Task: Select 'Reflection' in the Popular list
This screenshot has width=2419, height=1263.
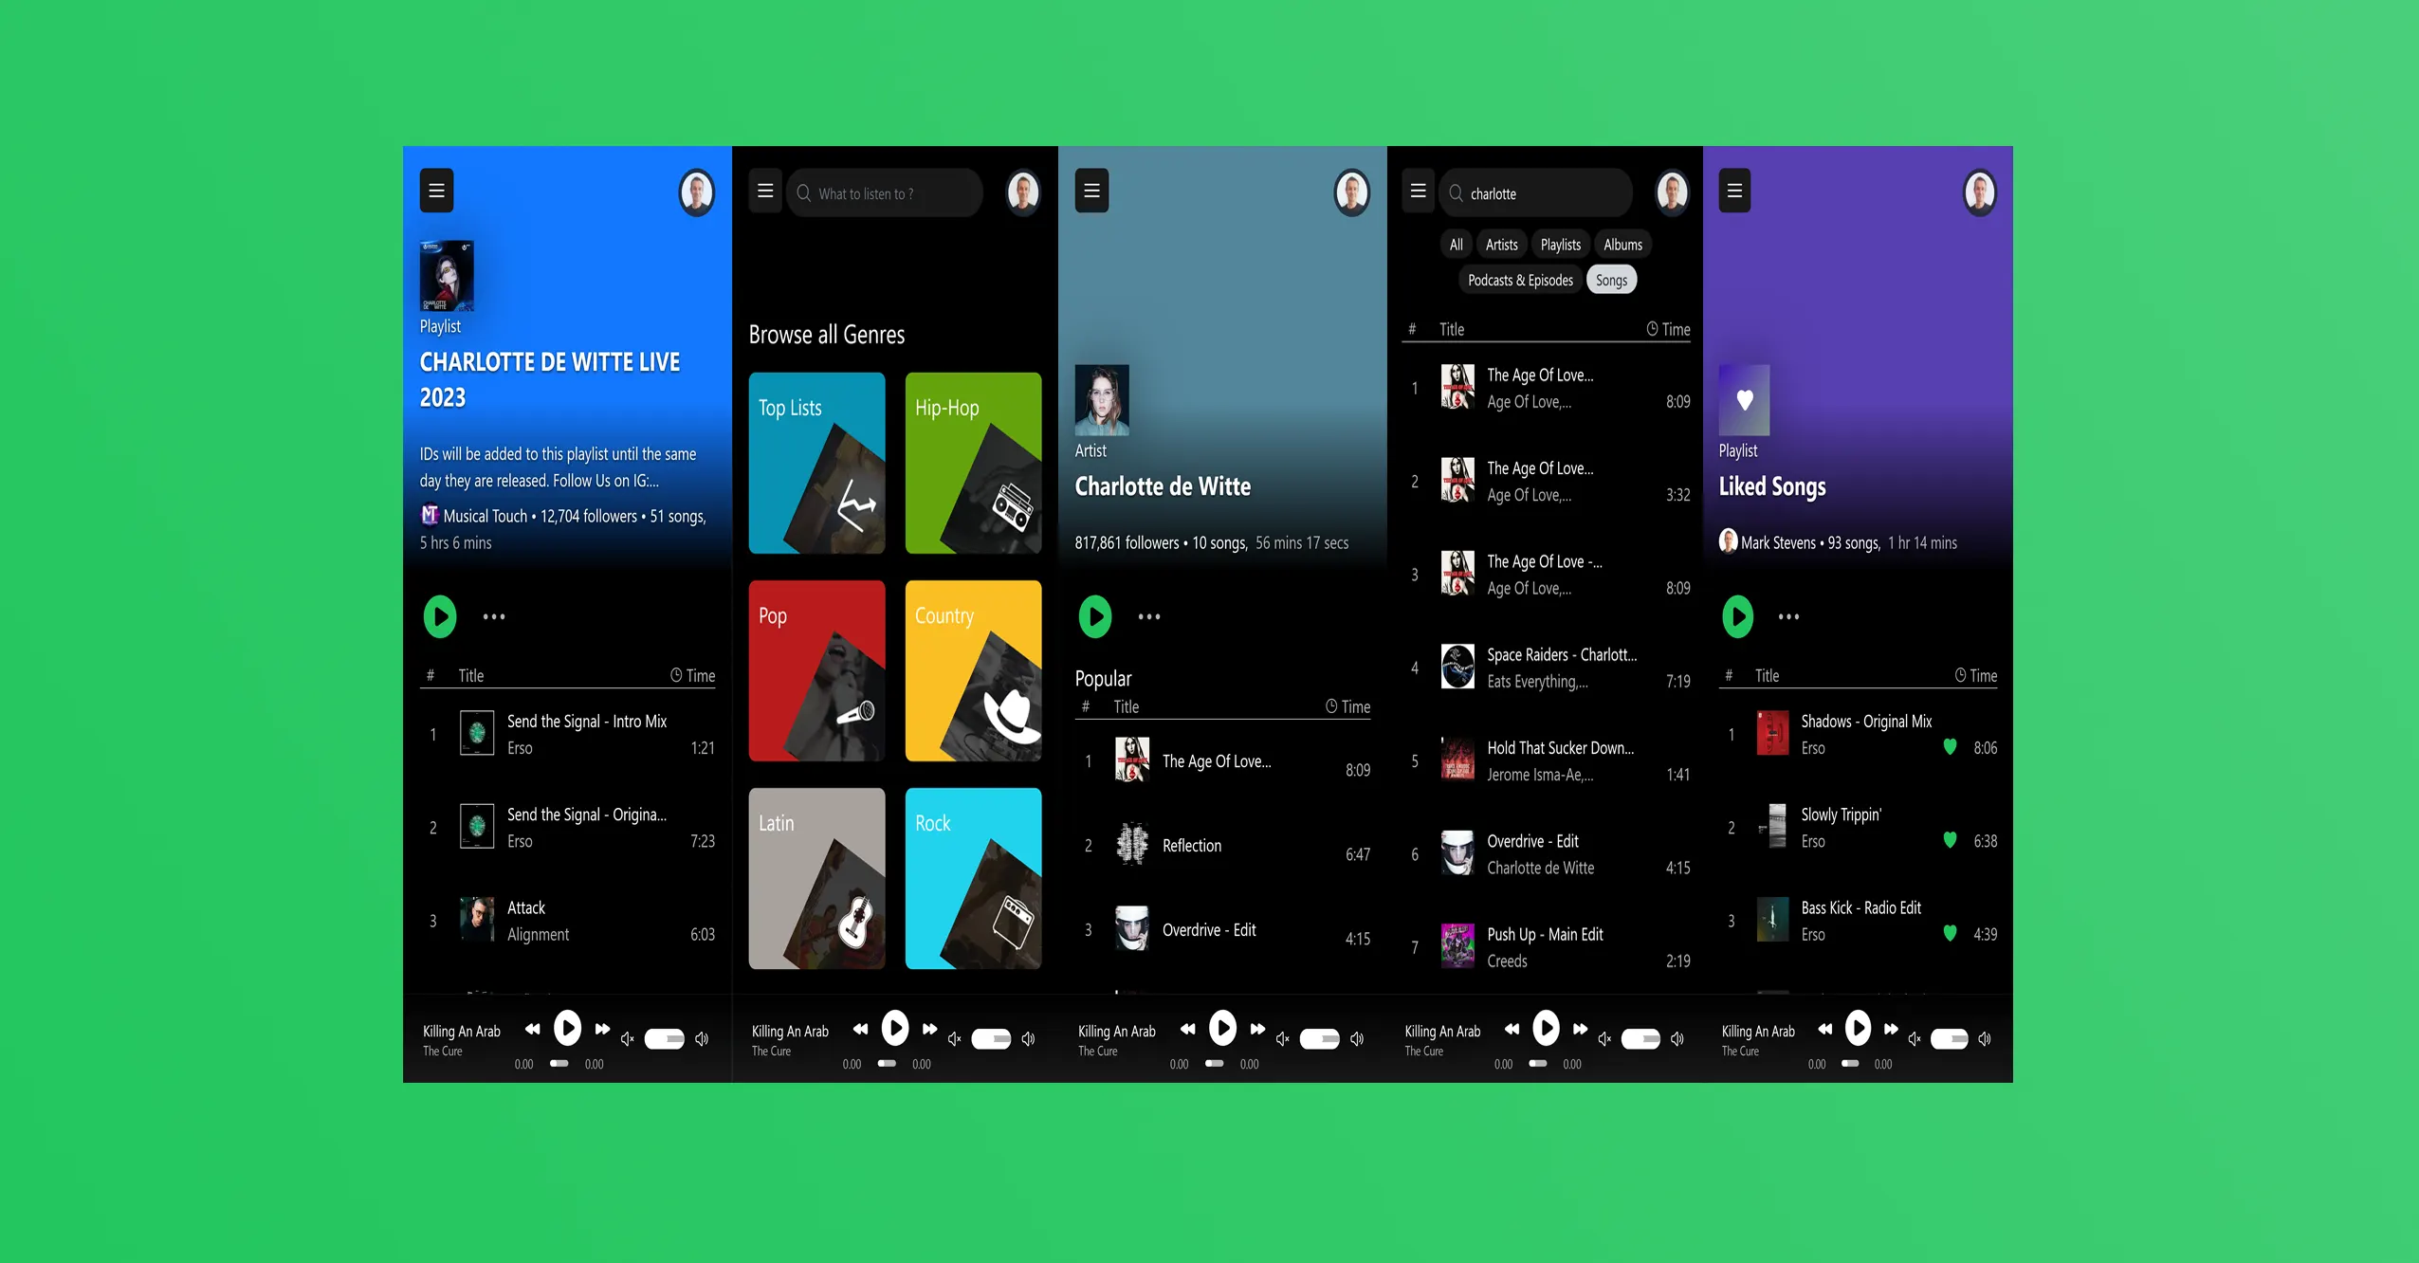Action: pyautogui.click(x=1222, y=846)
